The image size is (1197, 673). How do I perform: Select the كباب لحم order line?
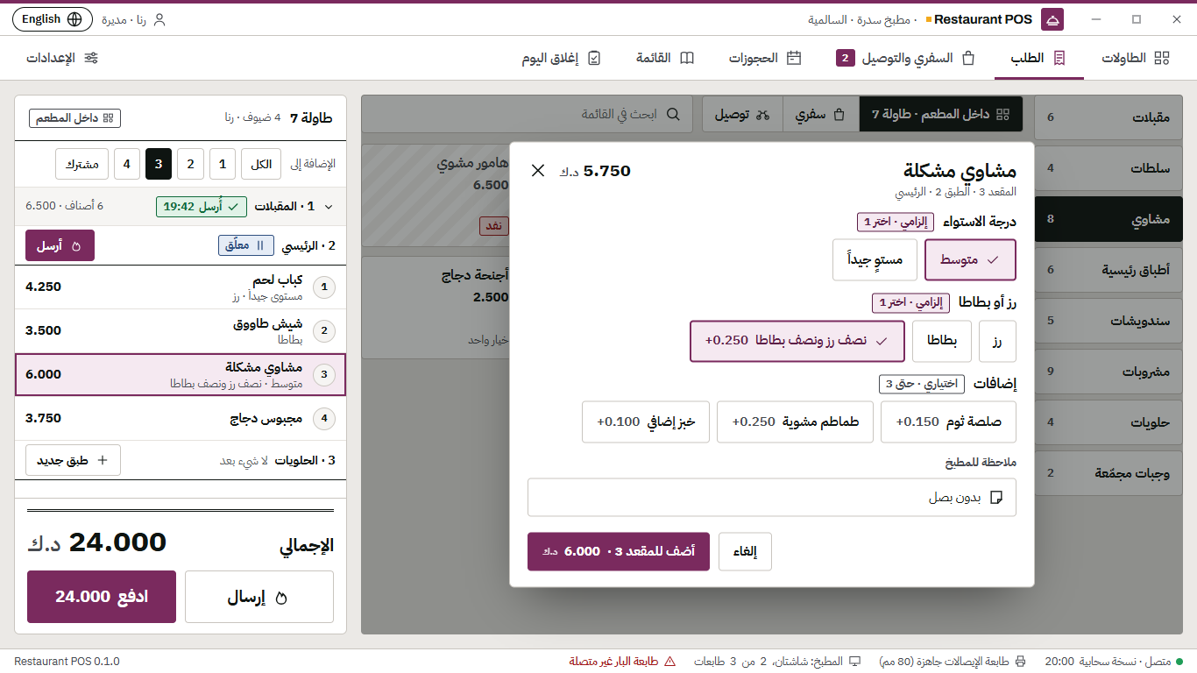click(x=181, y=287)
